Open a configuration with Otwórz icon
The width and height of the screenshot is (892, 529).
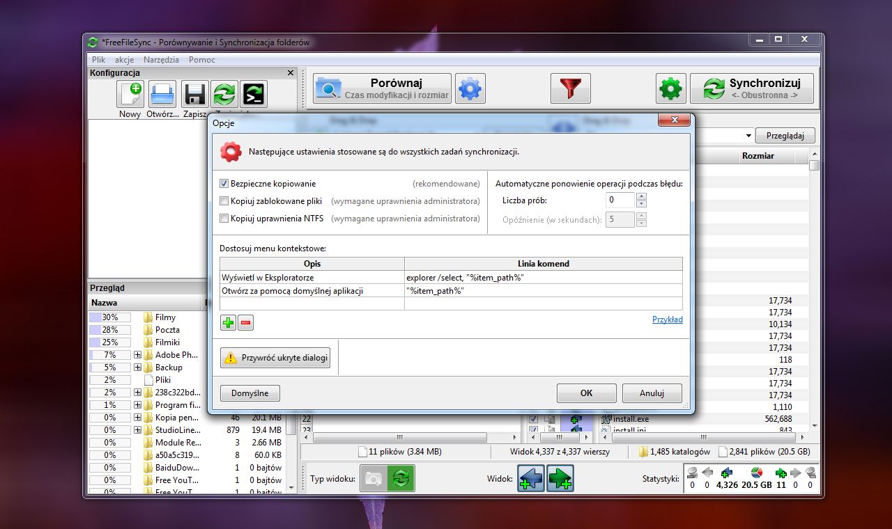coord(162,94)
